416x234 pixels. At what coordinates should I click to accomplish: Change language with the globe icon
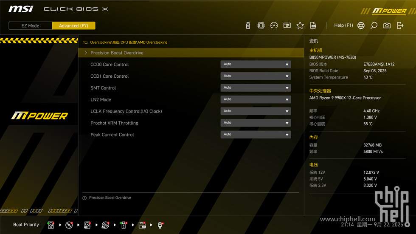(361, 25)
